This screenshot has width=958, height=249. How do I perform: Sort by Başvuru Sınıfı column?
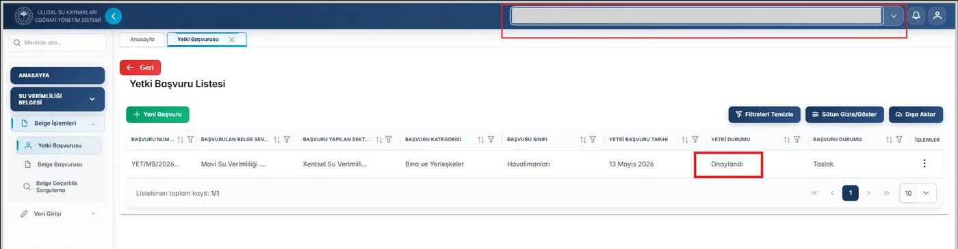tap(583, 139)
